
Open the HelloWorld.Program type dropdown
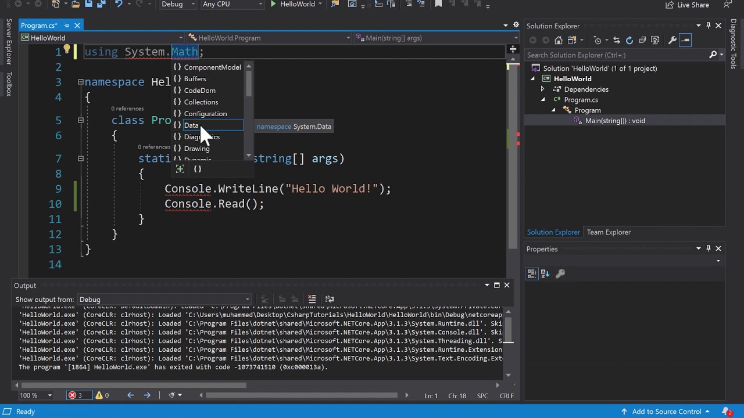point(270,38)
